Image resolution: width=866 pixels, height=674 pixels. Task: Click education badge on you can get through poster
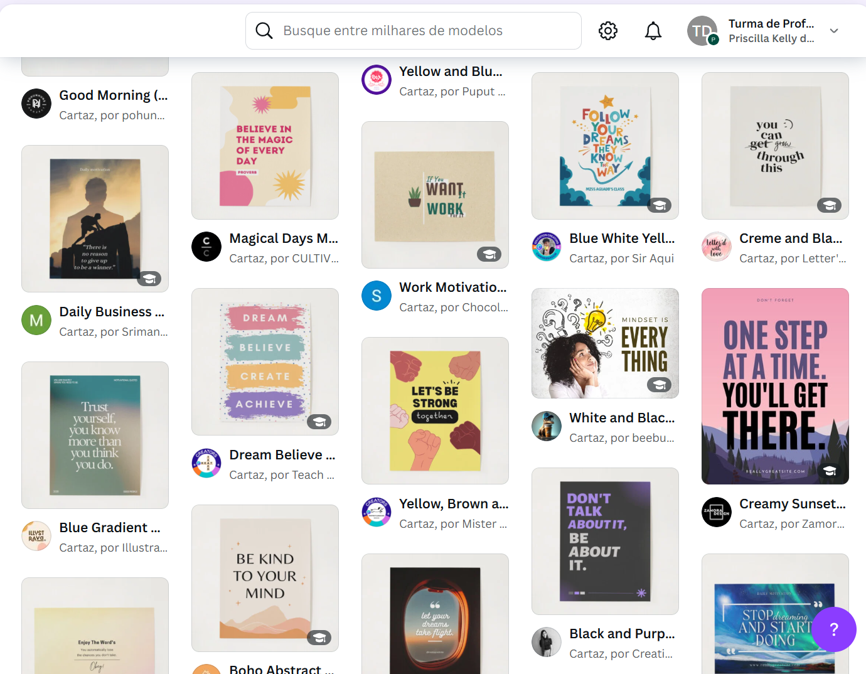tap(829, 205)
